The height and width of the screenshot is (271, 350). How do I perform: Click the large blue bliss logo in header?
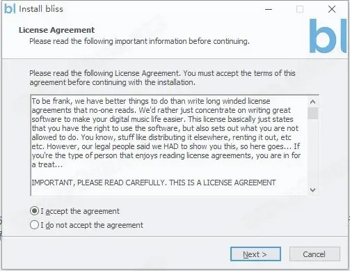328,36
